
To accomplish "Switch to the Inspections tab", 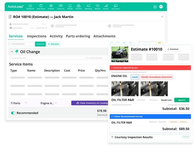I will pyautogui.click(x=37, y=36).
